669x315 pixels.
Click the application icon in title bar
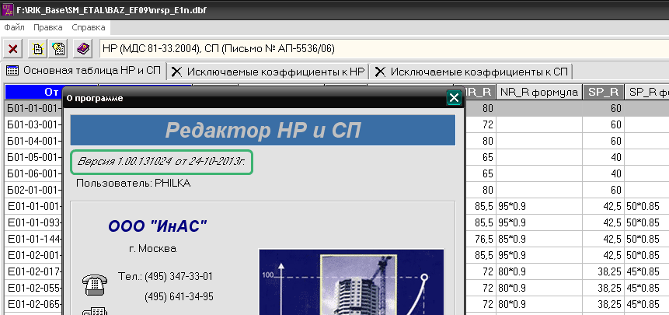click(x=8, y=9)
